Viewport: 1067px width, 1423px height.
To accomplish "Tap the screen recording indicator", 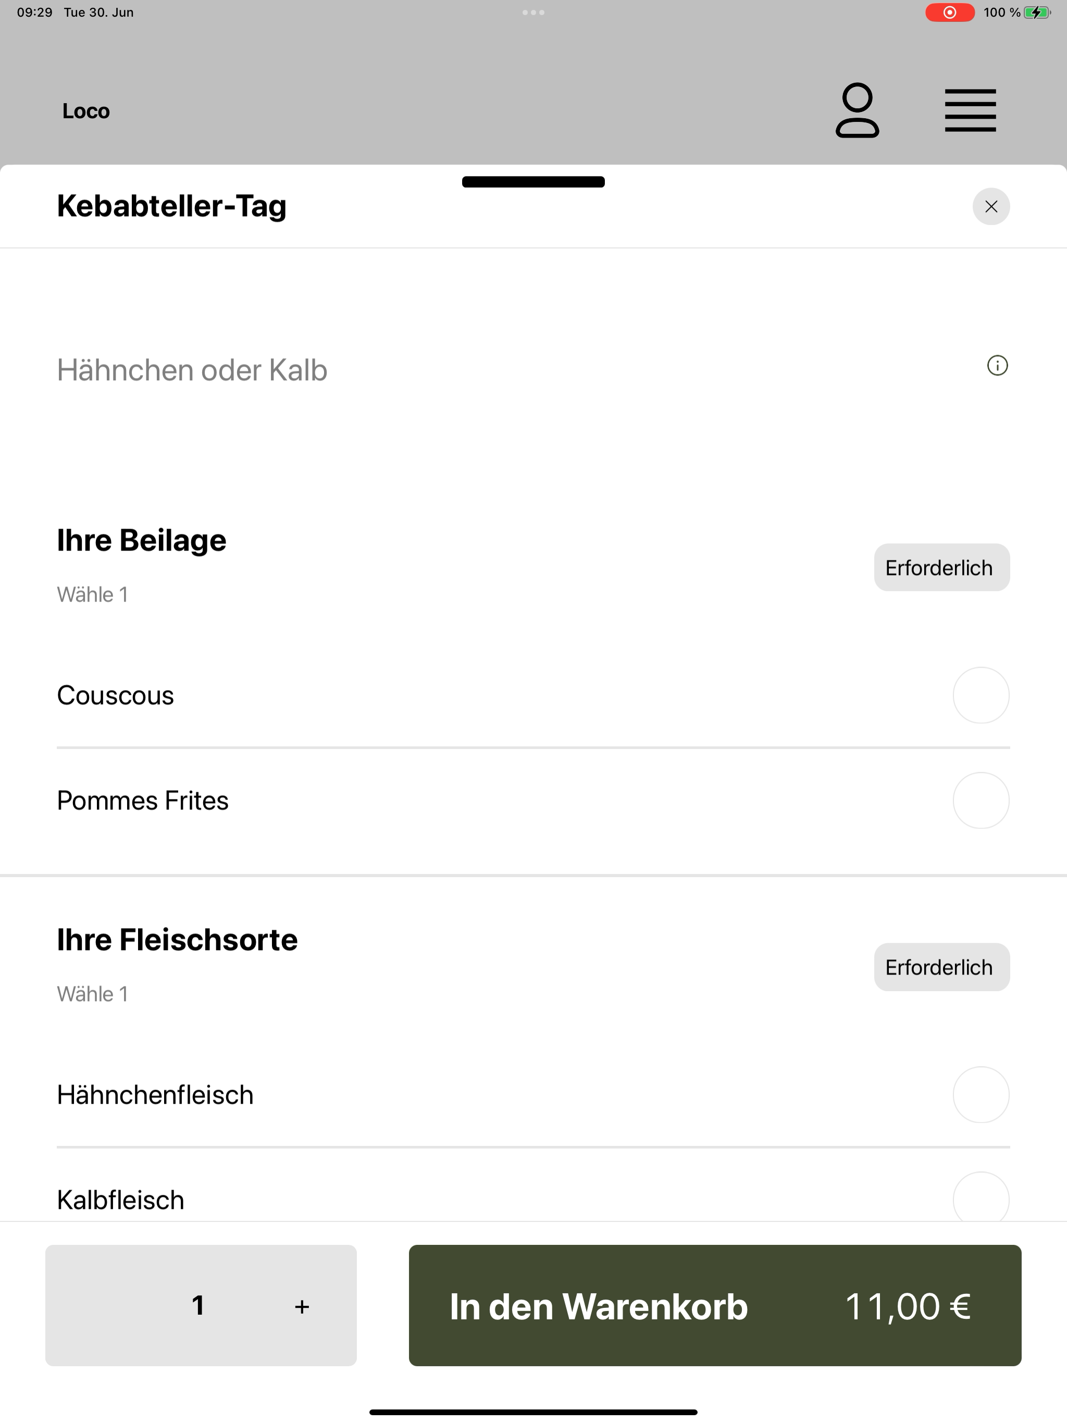I will [x=949, y=12].
